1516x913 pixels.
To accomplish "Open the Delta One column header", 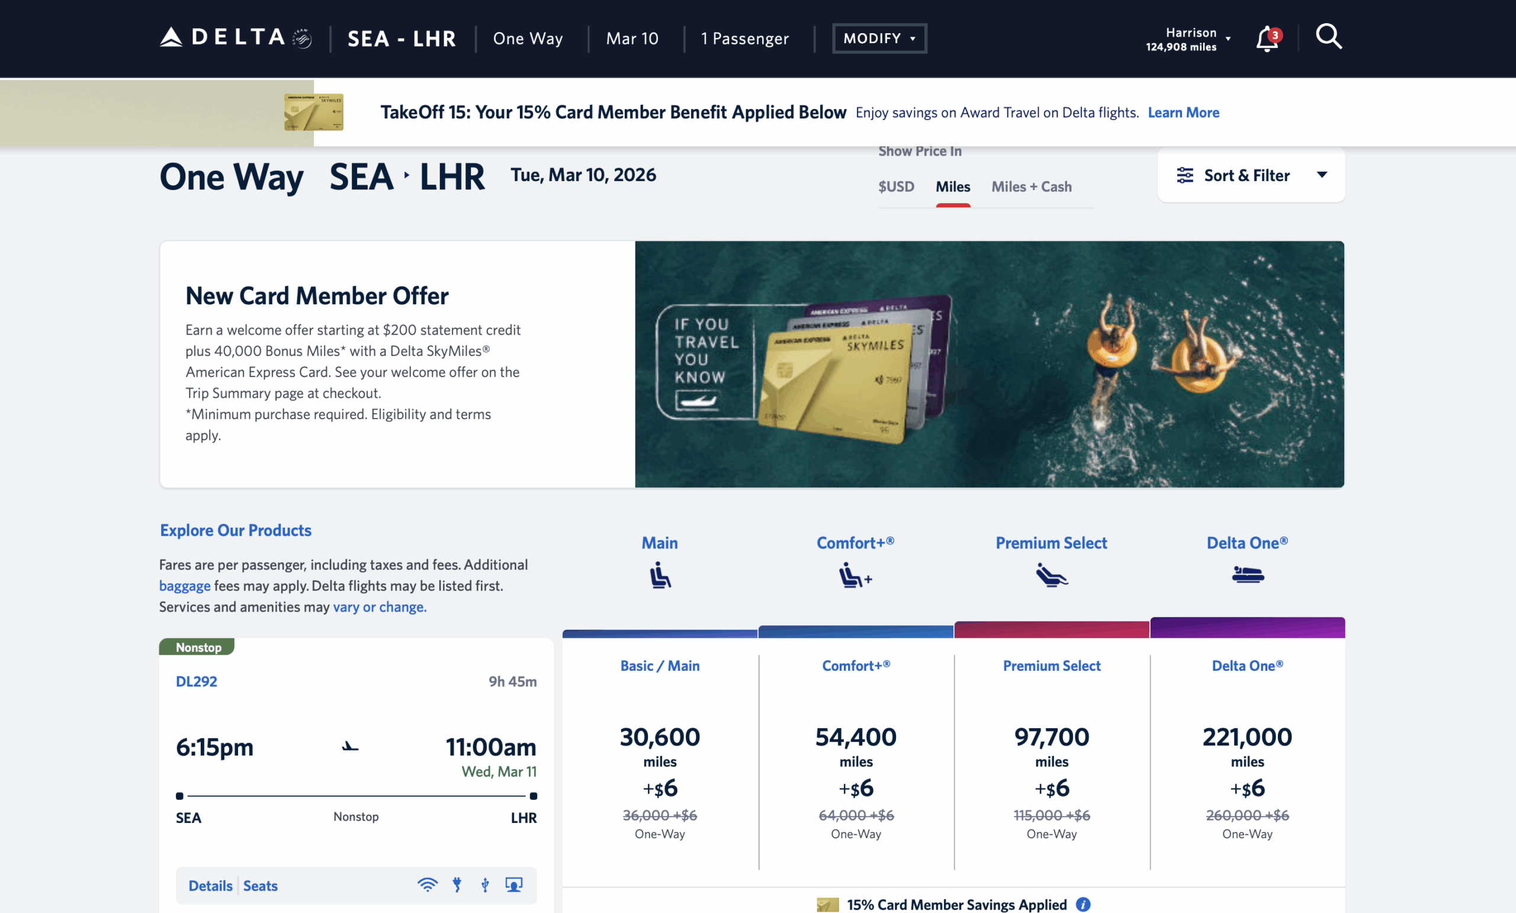I will click(x=1247, y=542).
